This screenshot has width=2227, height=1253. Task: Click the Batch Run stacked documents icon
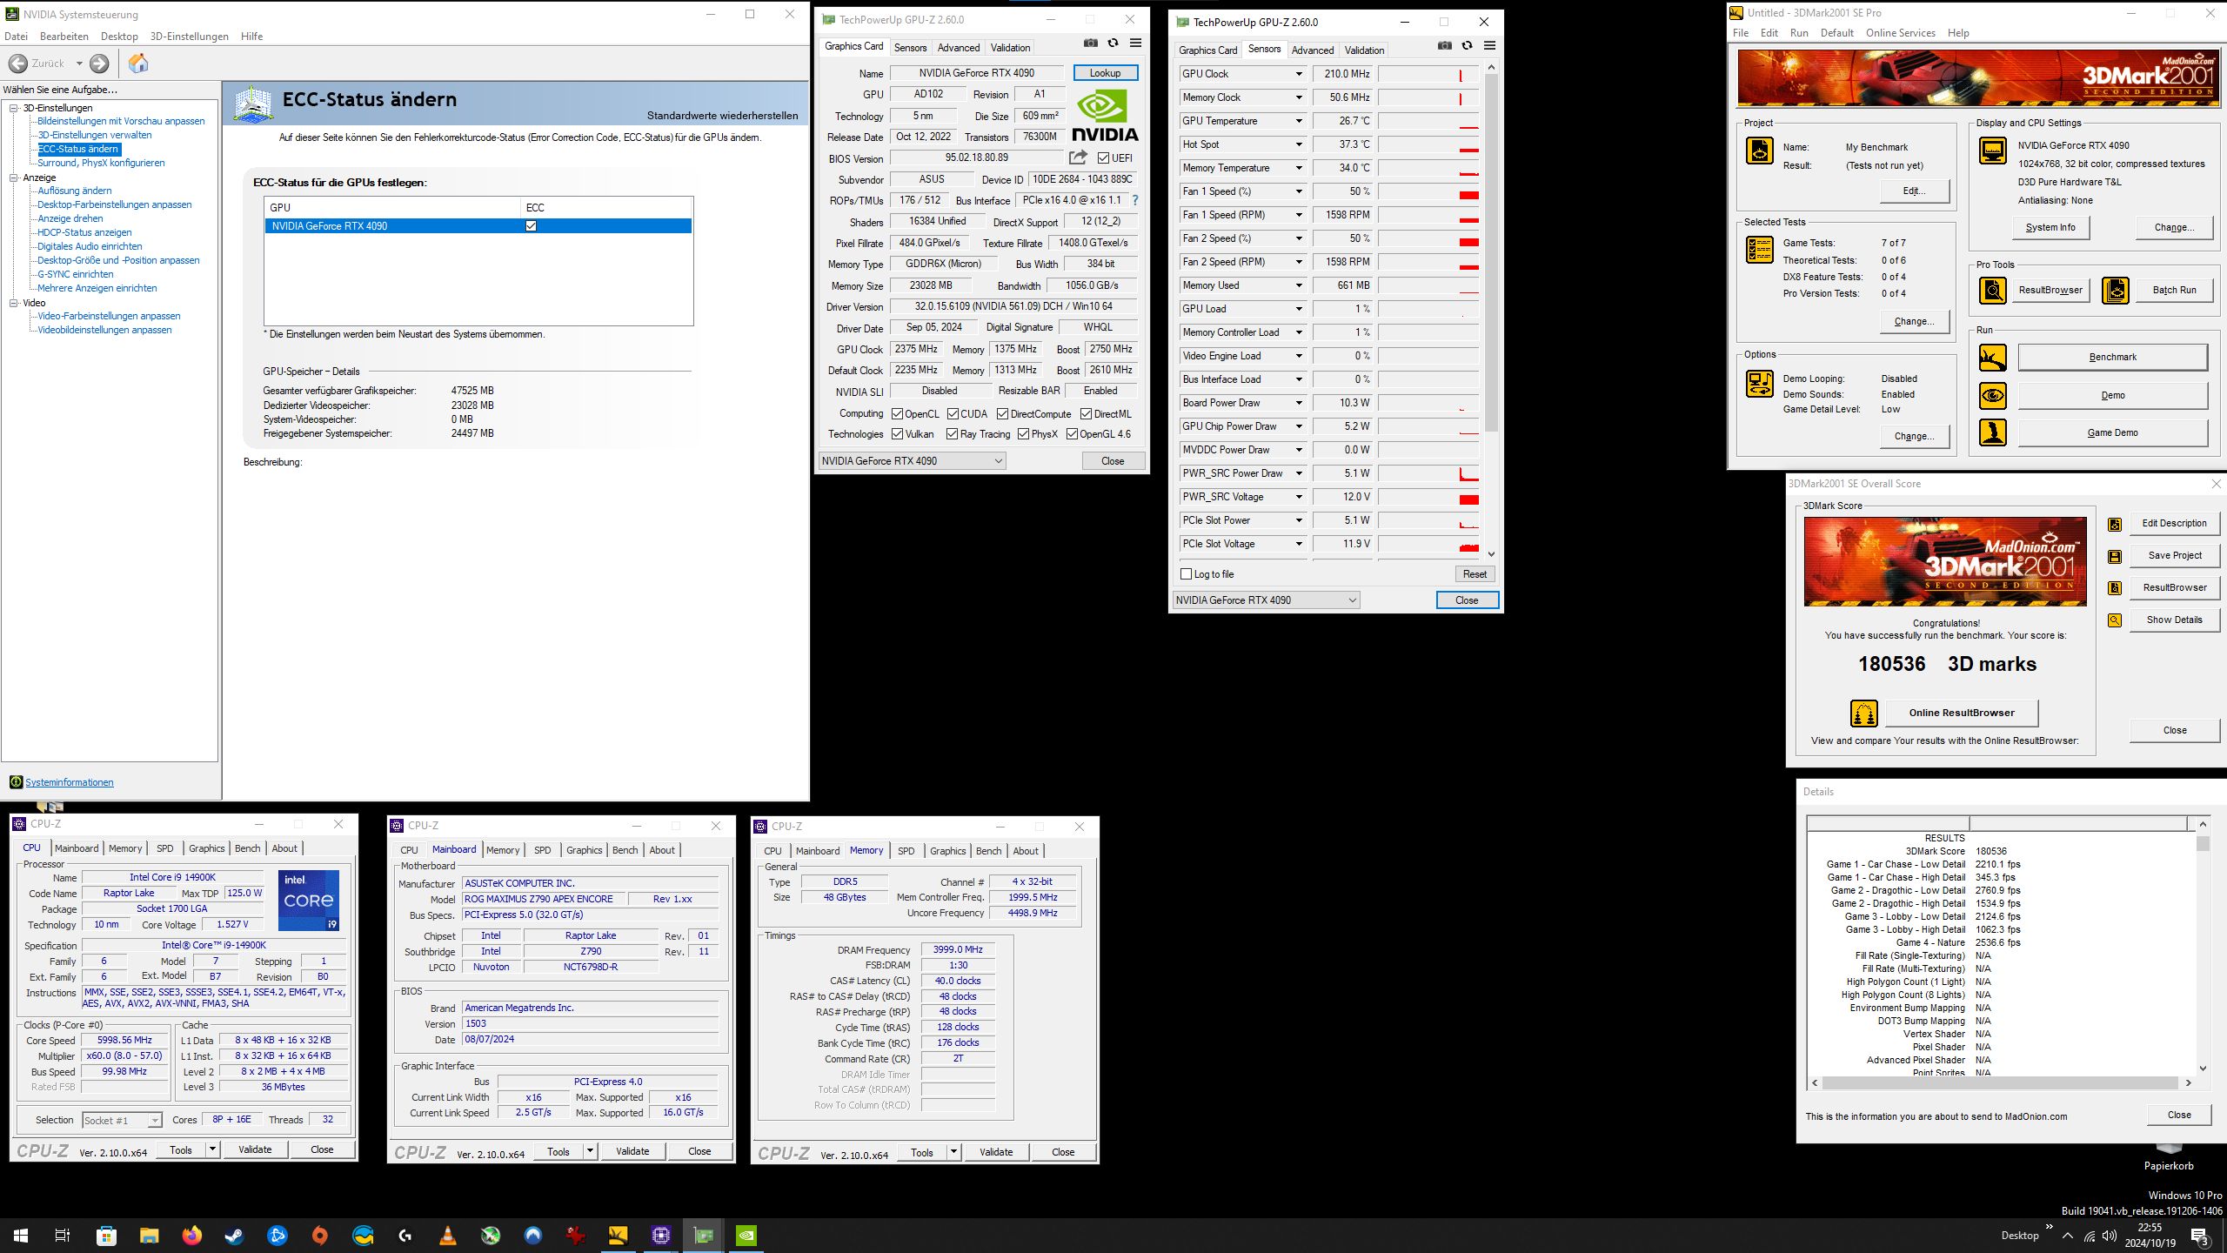pos(2116,291)
